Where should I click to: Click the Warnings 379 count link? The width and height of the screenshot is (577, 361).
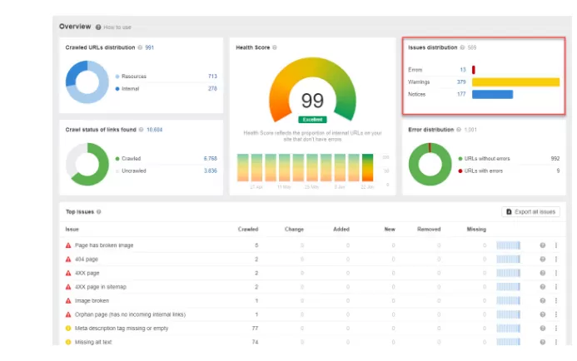461,82
